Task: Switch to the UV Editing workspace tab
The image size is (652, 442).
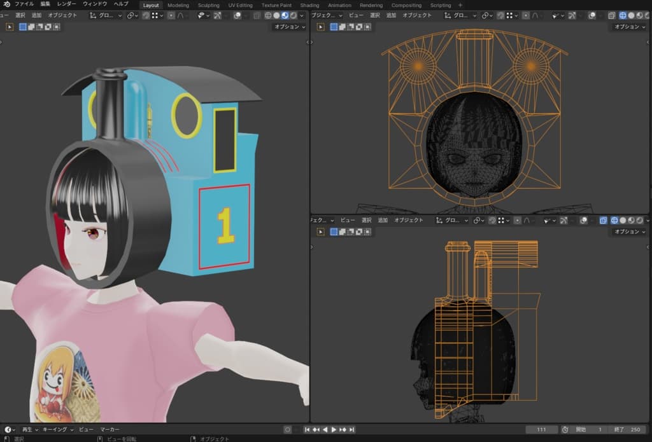Action: coord(240,5)
